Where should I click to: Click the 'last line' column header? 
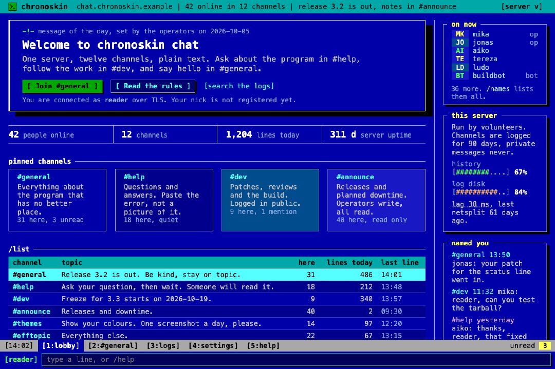400,263
